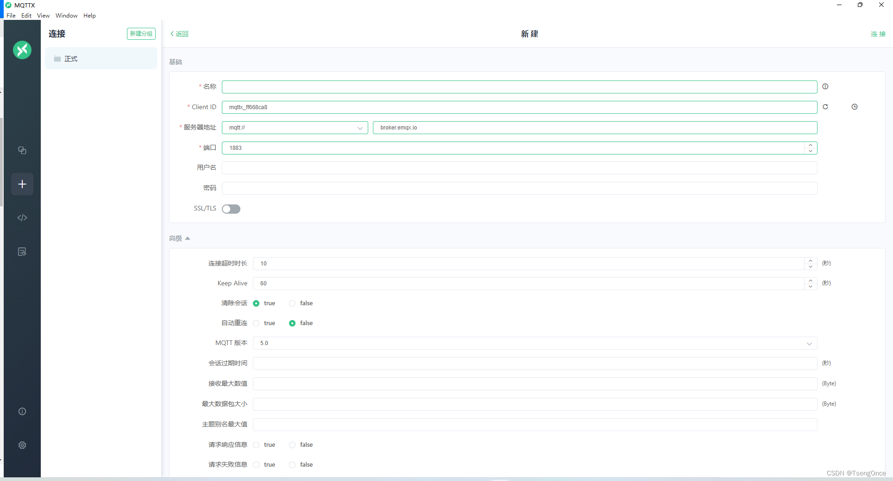Click 返回 to go back
The image size is (893, 481).
179,34
